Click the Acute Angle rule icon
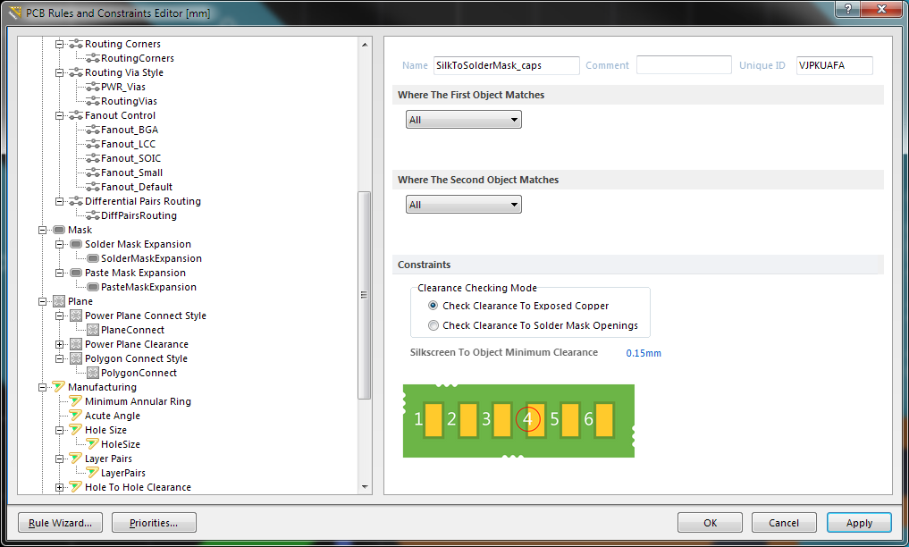This screenshot has width=909, height=547. (75, 416)
